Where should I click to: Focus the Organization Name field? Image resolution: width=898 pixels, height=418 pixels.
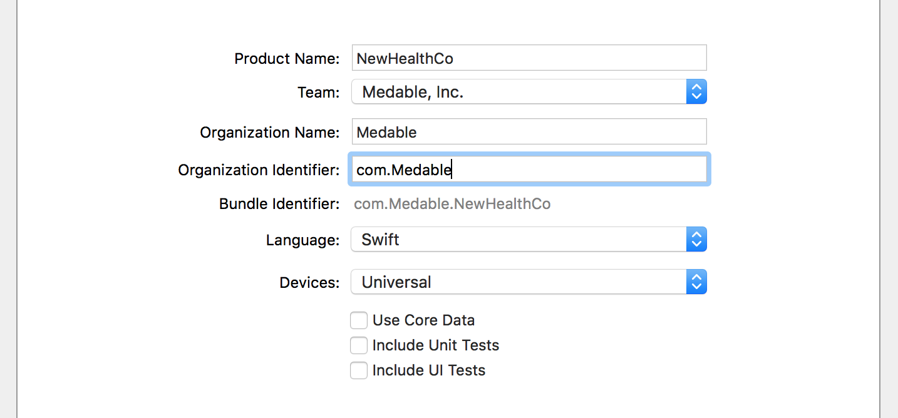pyautogui.click(x=529, y=132)
